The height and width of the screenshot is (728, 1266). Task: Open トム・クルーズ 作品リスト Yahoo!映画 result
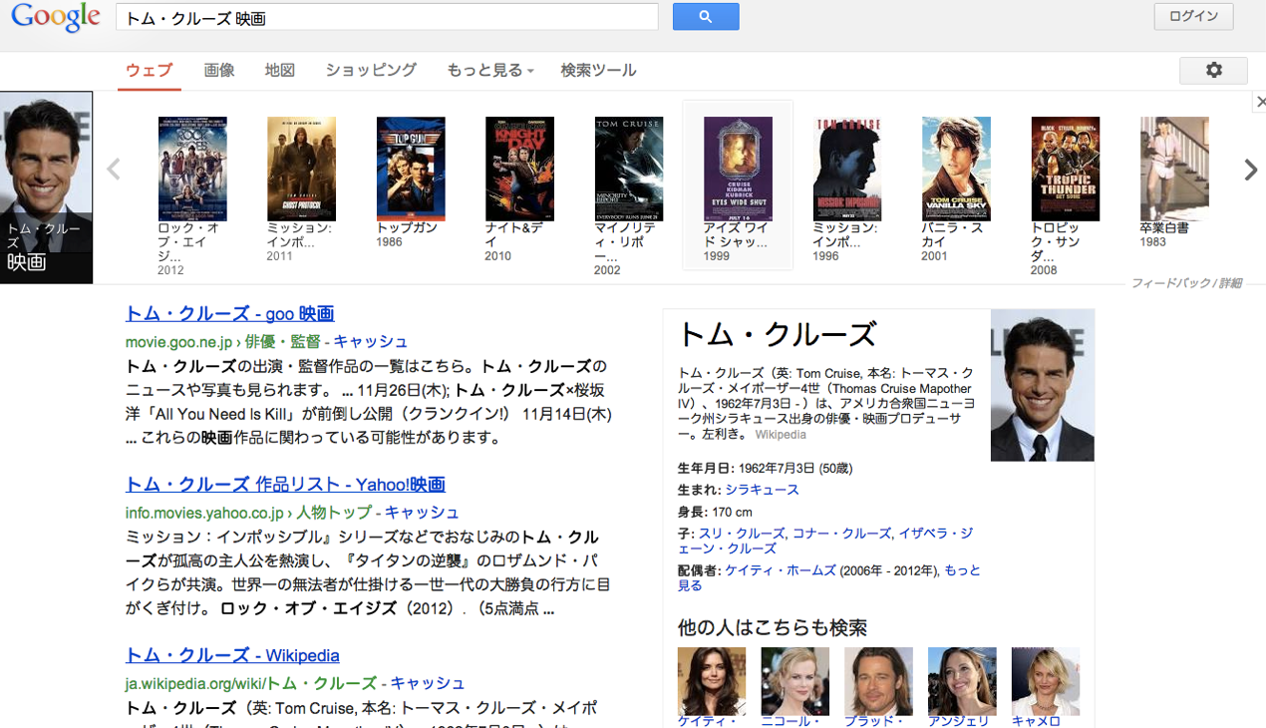pos(285,484)
